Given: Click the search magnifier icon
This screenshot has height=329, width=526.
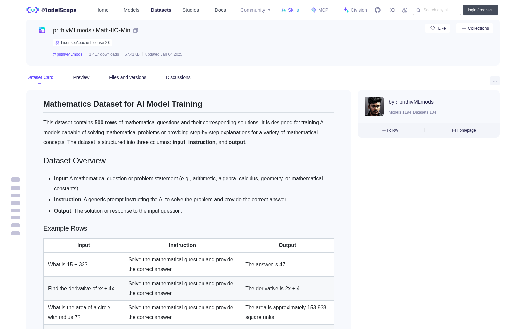Looking at the screenshot, I should click(418, 10).
